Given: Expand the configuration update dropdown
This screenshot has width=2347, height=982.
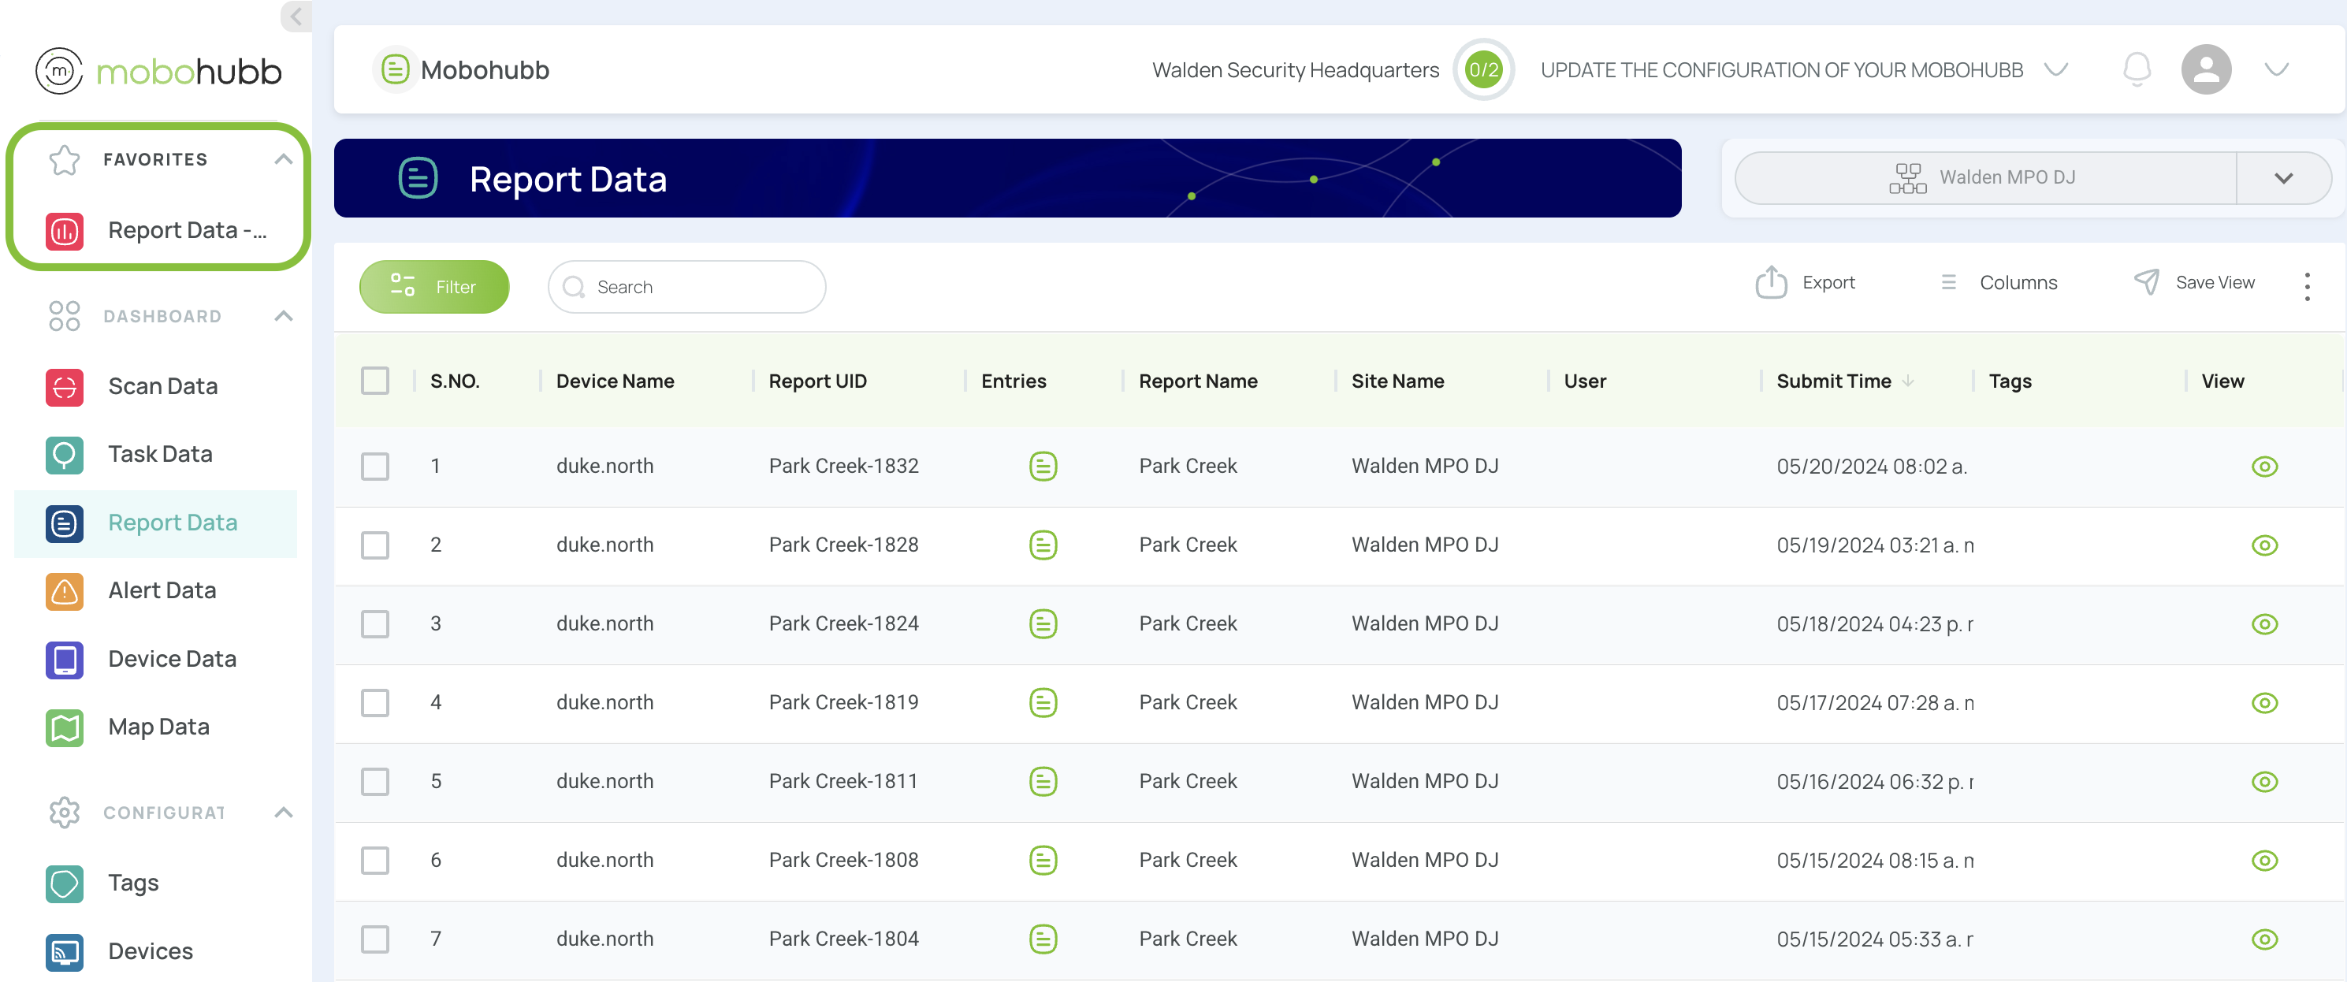Looking at the screenshot, I should [2055, 69].
